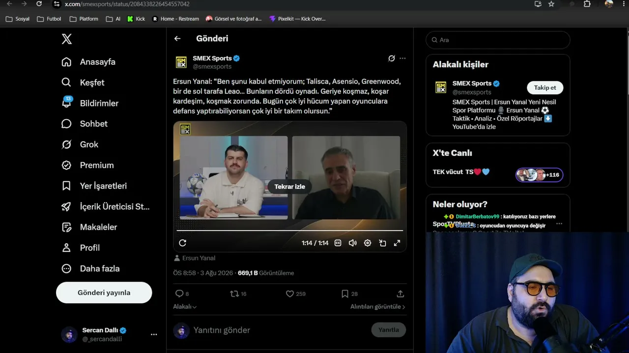Click Tekrar izle on the video
The image size is (629, 353).
tap(290, 187)
